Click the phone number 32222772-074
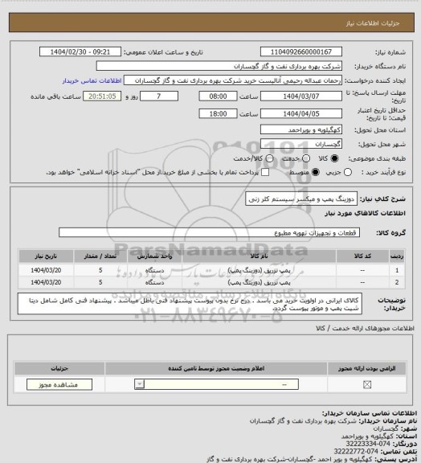The height and width of the screenshot is (463, 421). click(x=356, y=452)
